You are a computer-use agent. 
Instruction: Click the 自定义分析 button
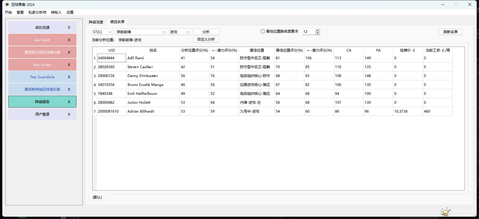pyautogui.click(x=206, y=39)
